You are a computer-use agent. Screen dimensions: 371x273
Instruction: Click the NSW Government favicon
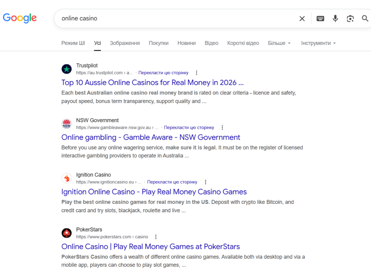pyautogui.click(x=67, y=123)
